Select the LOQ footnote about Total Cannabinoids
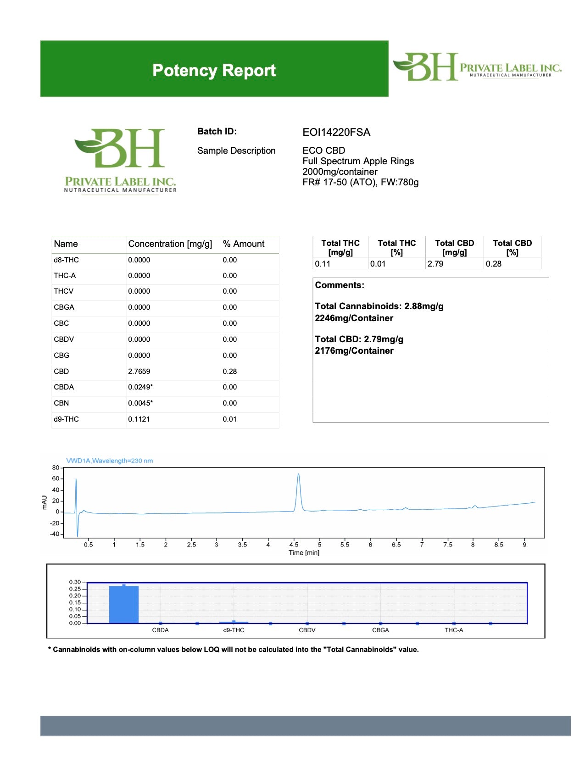585x757 pixels. pyautogui.click(x=234, y=649)
